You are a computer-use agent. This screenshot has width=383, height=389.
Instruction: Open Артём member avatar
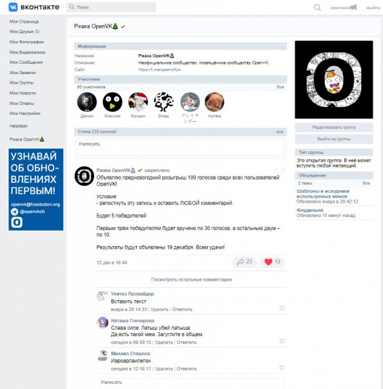[215, 102]
